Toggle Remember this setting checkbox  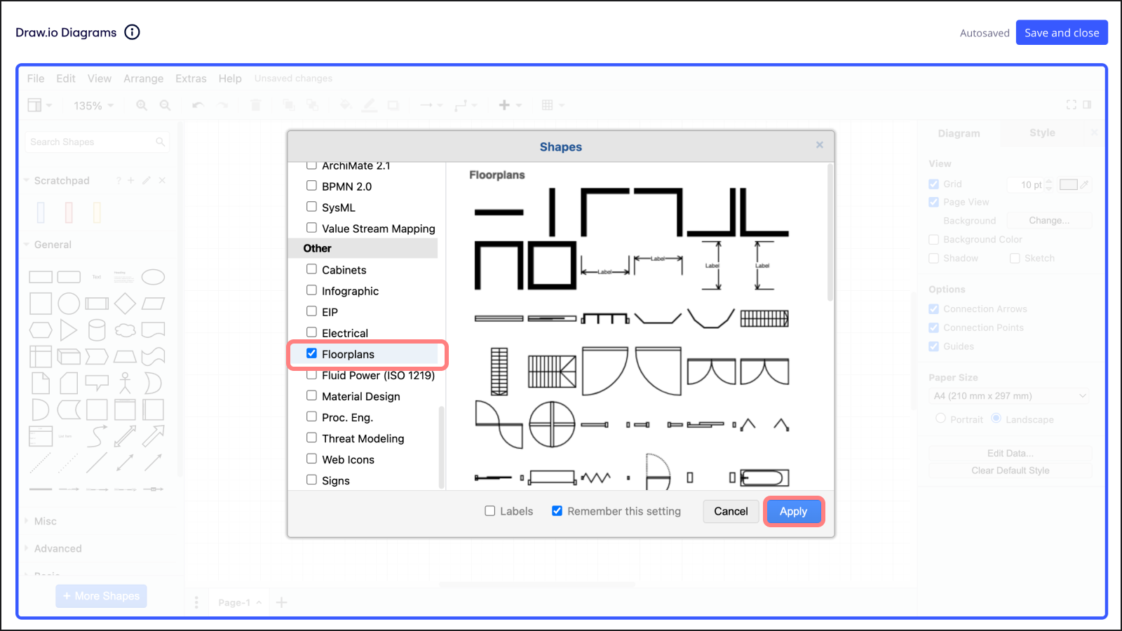[x=557, y=511]
